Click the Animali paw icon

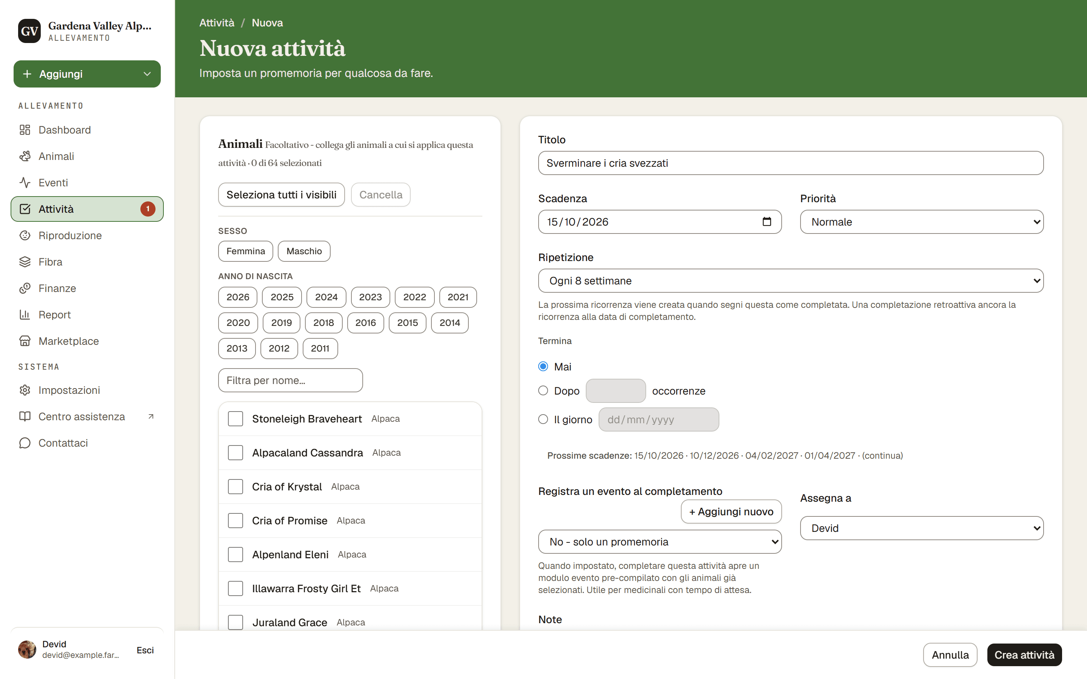(25, 156)
